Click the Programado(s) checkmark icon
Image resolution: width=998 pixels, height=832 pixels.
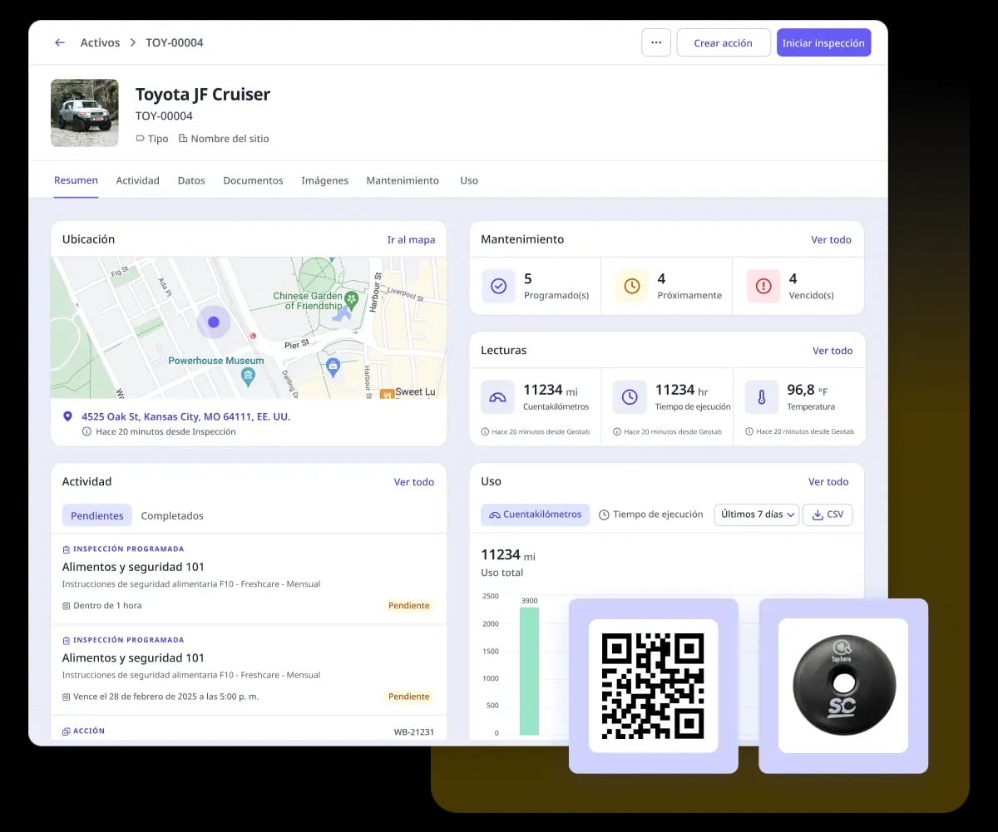click(498, 286)
